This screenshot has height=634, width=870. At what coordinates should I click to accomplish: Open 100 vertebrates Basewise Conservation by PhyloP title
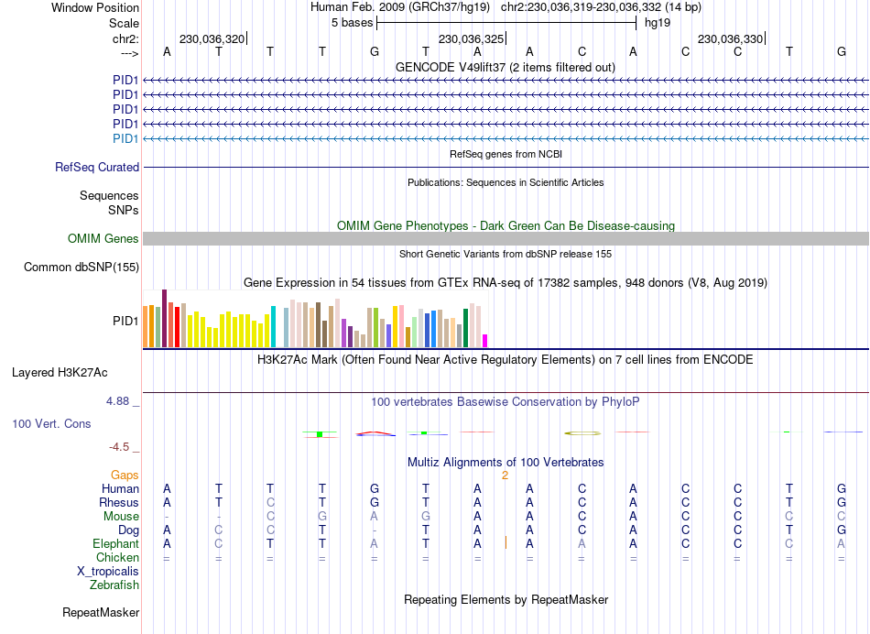(506, 402)
